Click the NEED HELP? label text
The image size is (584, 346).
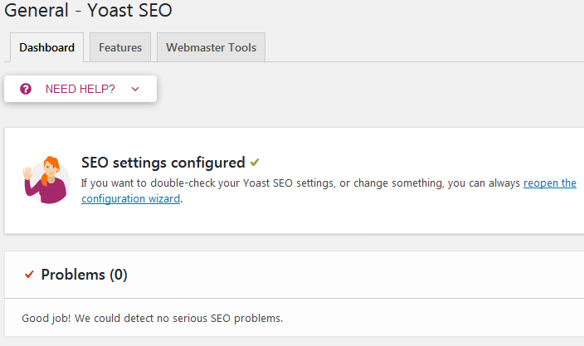tap(80, 89)
